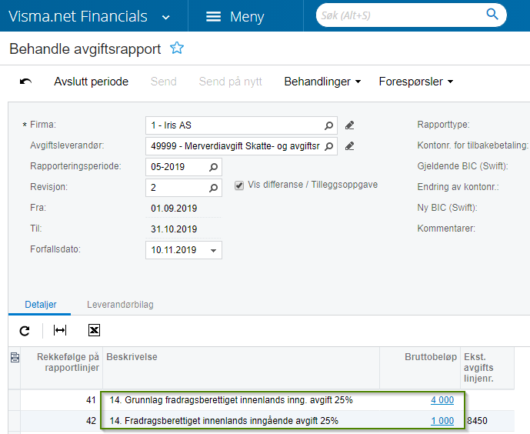This screenshot has width=530, height=434.
Task: Expand the Visma.net Financials app switcher
Action: (x=165, y=17)
